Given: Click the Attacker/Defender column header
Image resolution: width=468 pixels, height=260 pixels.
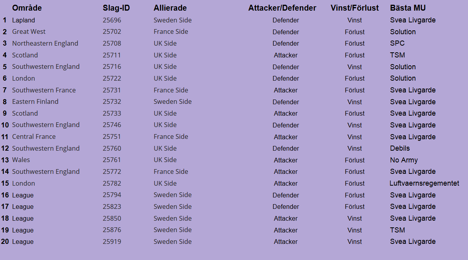Looking at the screenshot, I should click(x=282, y=8).
